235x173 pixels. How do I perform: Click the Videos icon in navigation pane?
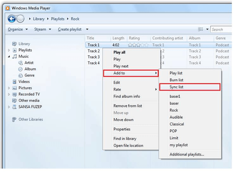[15, 82]
